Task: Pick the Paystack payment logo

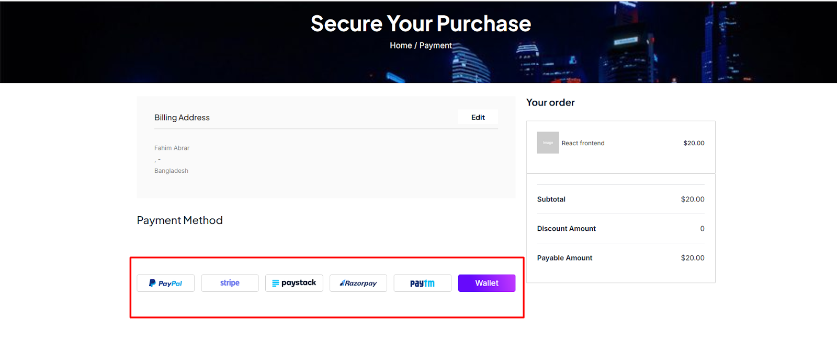Action: pos(294,283)
